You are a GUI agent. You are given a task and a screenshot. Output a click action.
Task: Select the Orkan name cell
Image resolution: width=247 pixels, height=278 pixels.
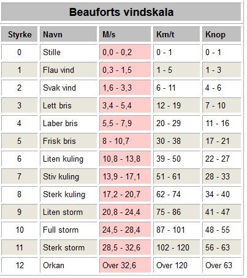(69, 265)
